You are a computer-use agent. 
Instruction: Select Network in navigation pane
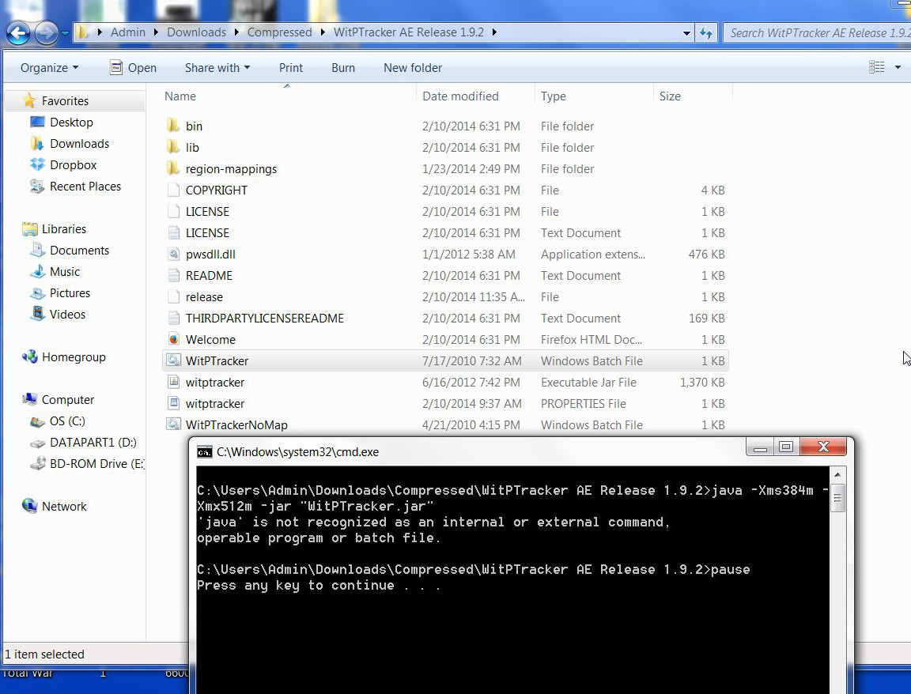(x=64, y=507)
